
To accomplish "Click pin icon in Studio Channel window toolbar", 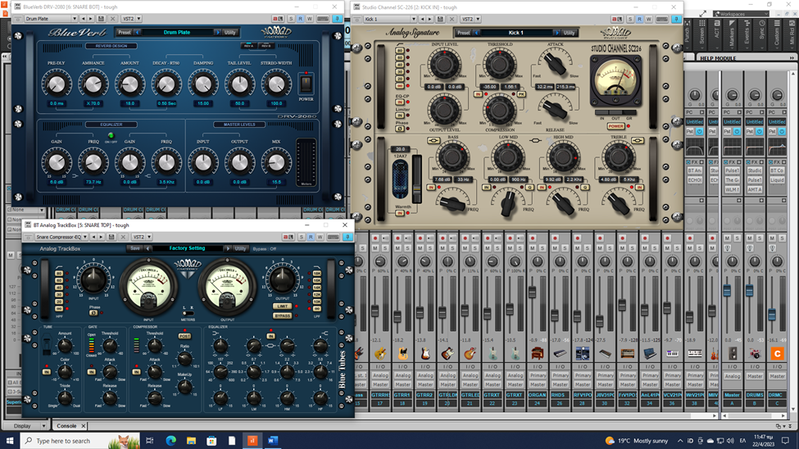I will click(x=676, y=20).
